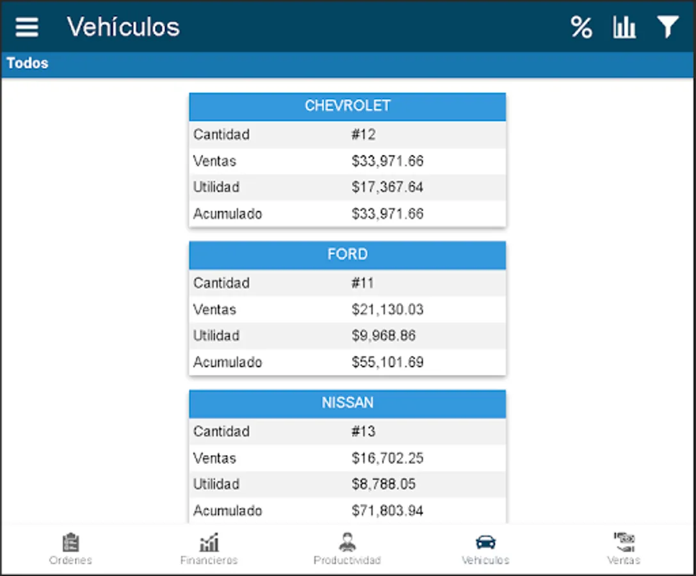
Task: Click the Utilidad label in Chevrolet card
Action: pos(216,188)
